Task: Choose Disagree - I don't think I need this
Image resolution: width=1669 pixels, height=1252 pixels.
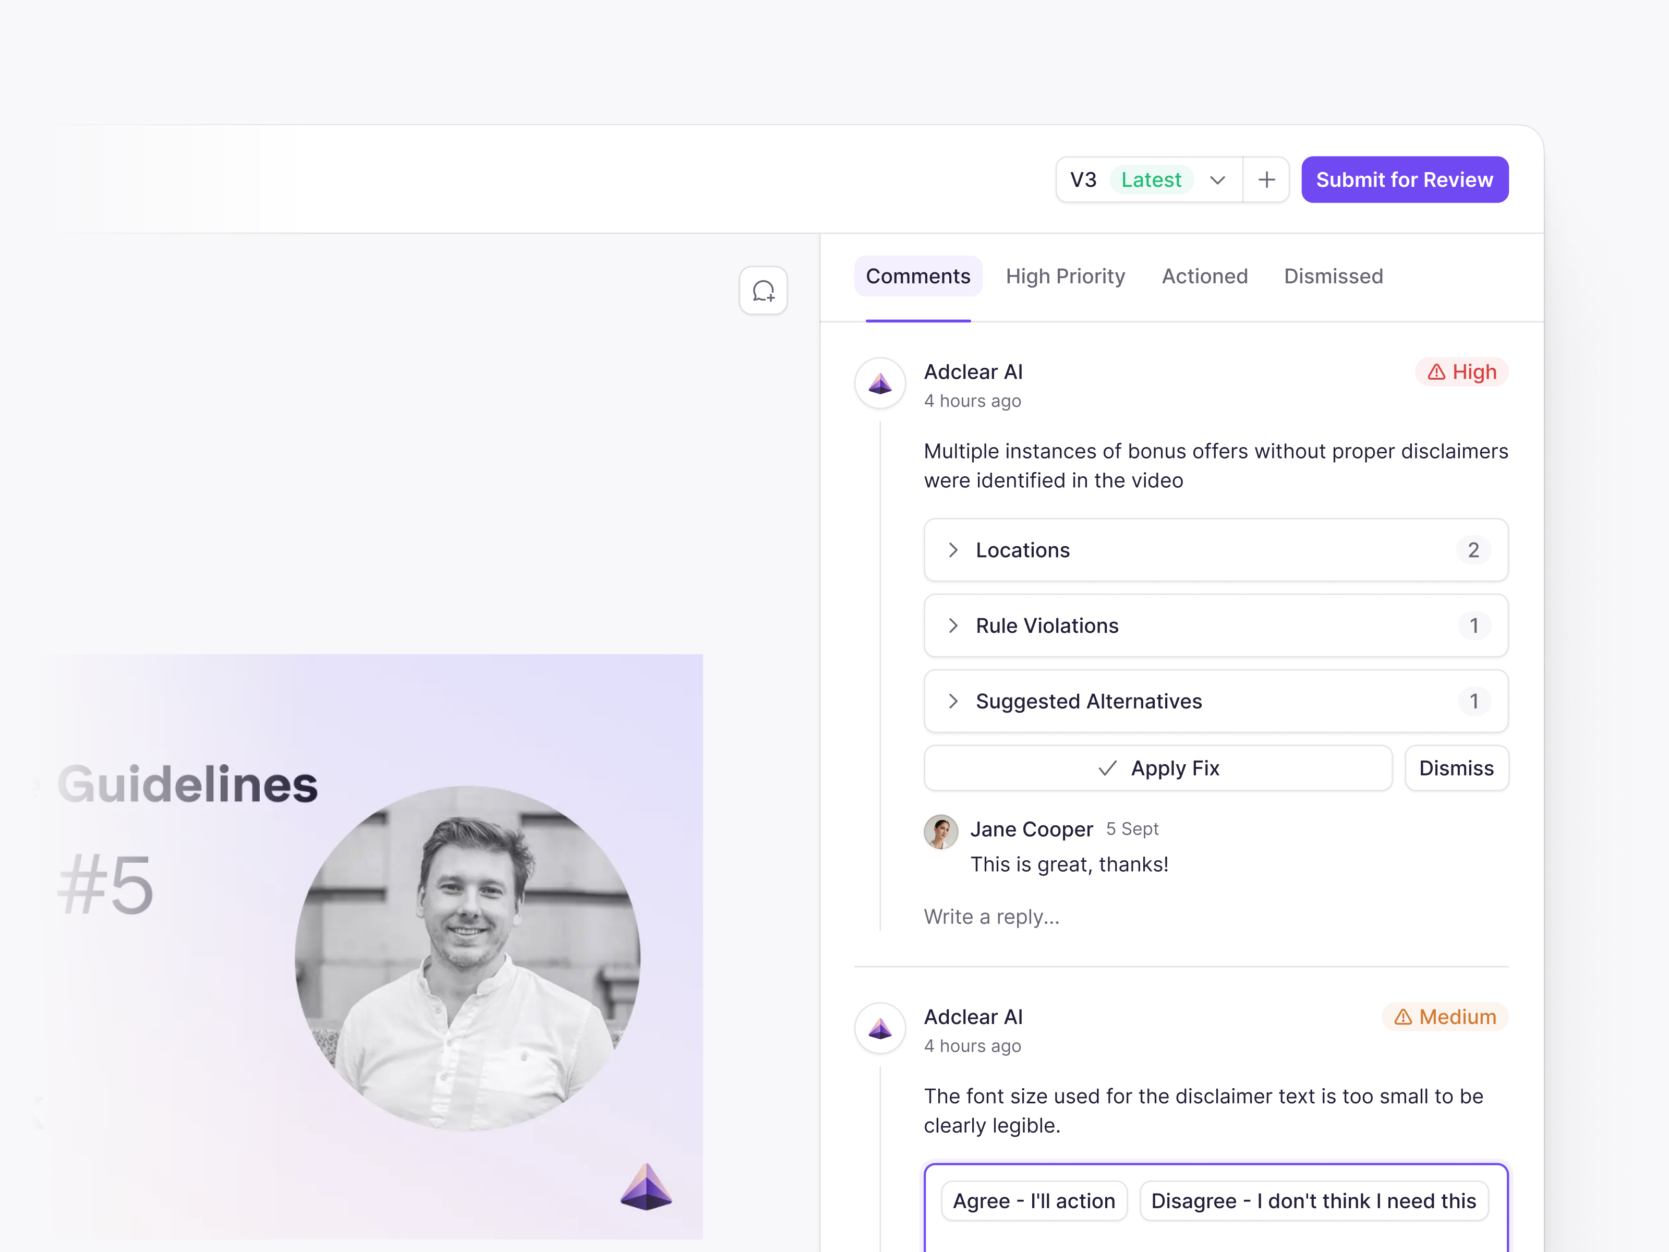Action: click(x=1313, y=1201)
